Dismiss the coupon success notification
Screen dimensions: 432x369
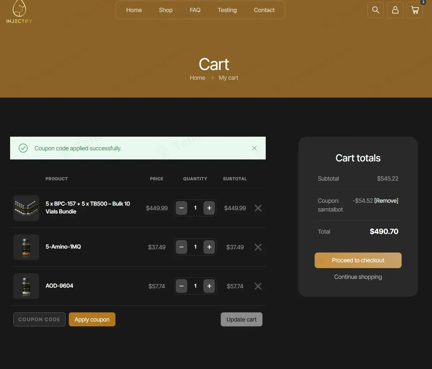[x=254, y=148]
